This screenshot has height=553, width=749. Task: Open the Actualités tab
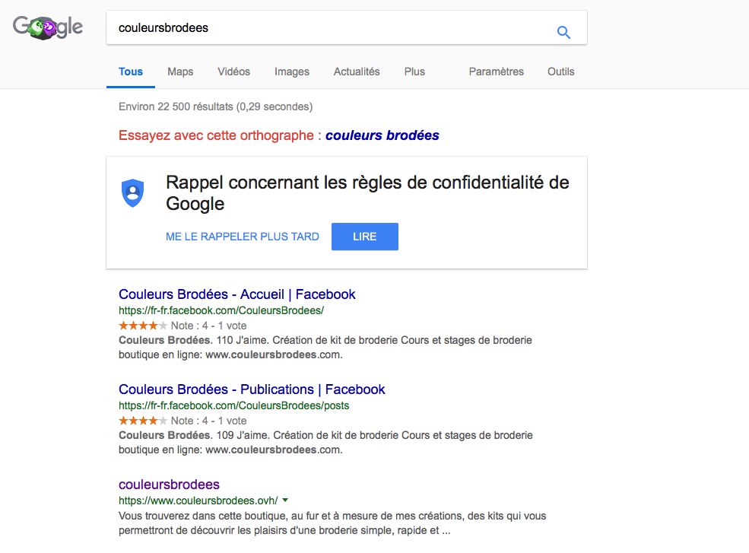tap(357, 72)
